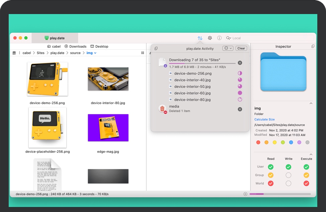The height and width of the screenshot is (212, 326).
Task: Click the transfers activity arrows icon
Action: click(200, 38)
